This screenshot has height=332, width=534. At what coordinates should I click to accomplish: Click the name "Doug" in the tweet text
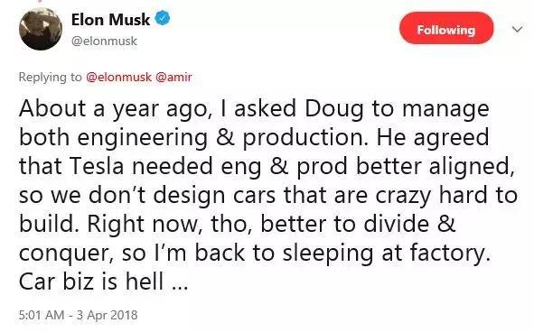pos(333,109)
